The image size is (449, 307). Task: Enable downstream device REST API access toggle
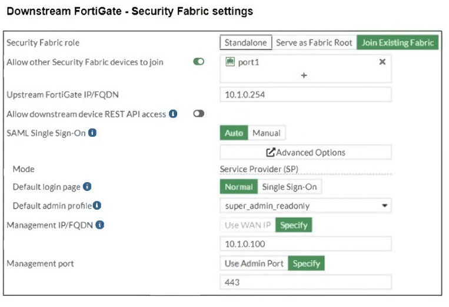[199, 114]
